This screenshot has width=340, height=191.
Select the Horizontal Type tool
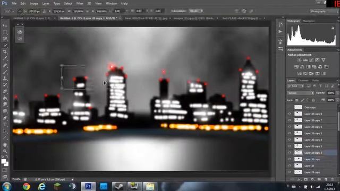click(x=5, y=125)
